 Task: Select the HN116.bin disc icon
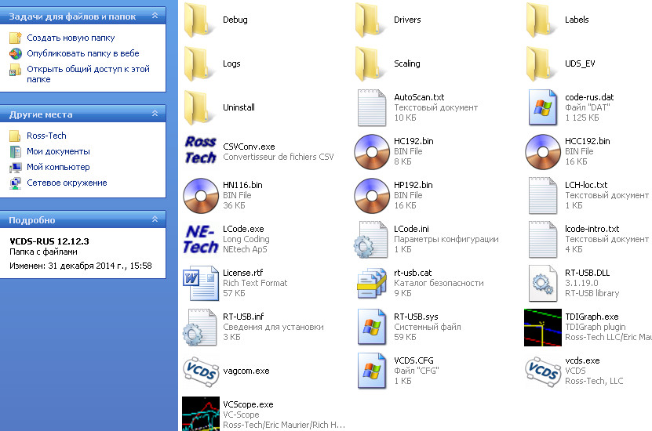click(201, 196)
